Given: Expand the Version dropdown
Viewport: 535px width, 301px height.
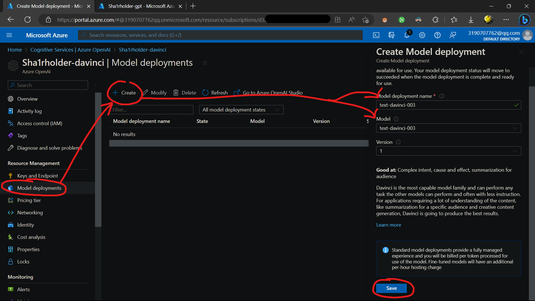Looking at the screenshot, I should [448, 151].
